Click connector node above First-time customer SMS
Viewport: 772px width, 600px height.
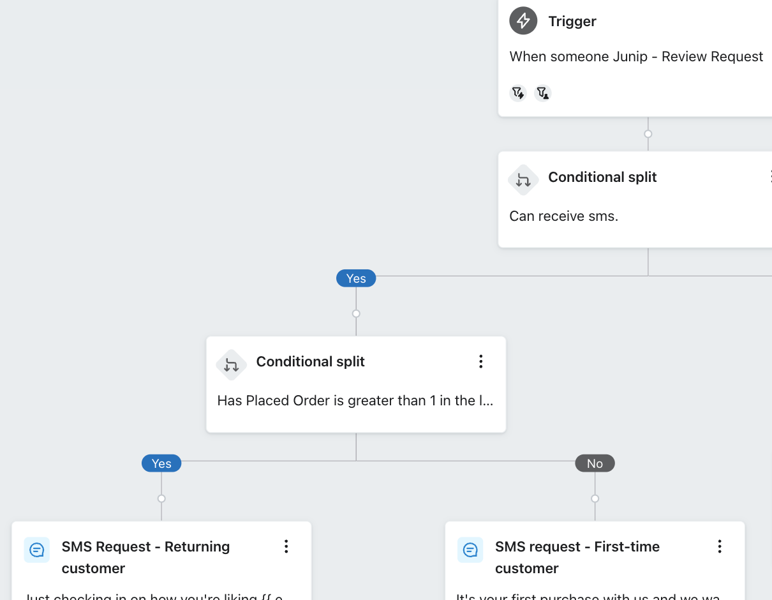[x=595, y=499]
